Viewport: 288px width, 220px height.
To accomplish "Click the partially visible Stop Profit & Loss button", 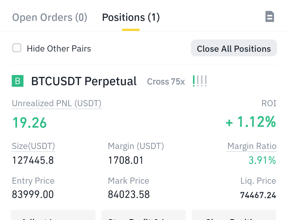I will tap(144, 215).
